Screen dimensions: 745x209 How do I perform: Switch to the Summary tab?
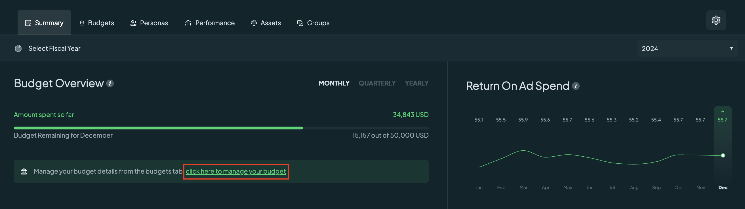pyautogui.click(x=44, y=23)
